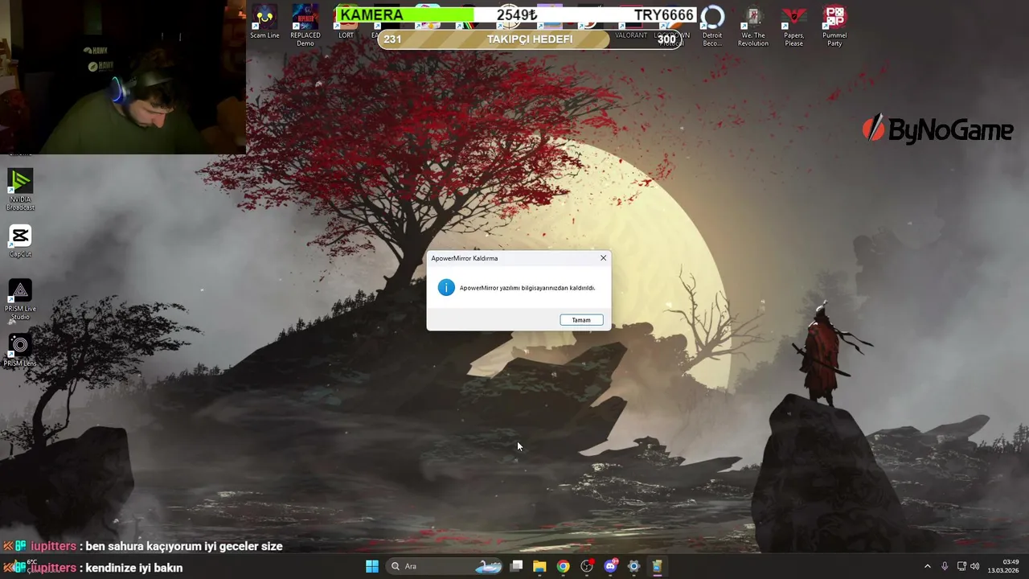Open the CapCut desktop icon

point(20,241)
